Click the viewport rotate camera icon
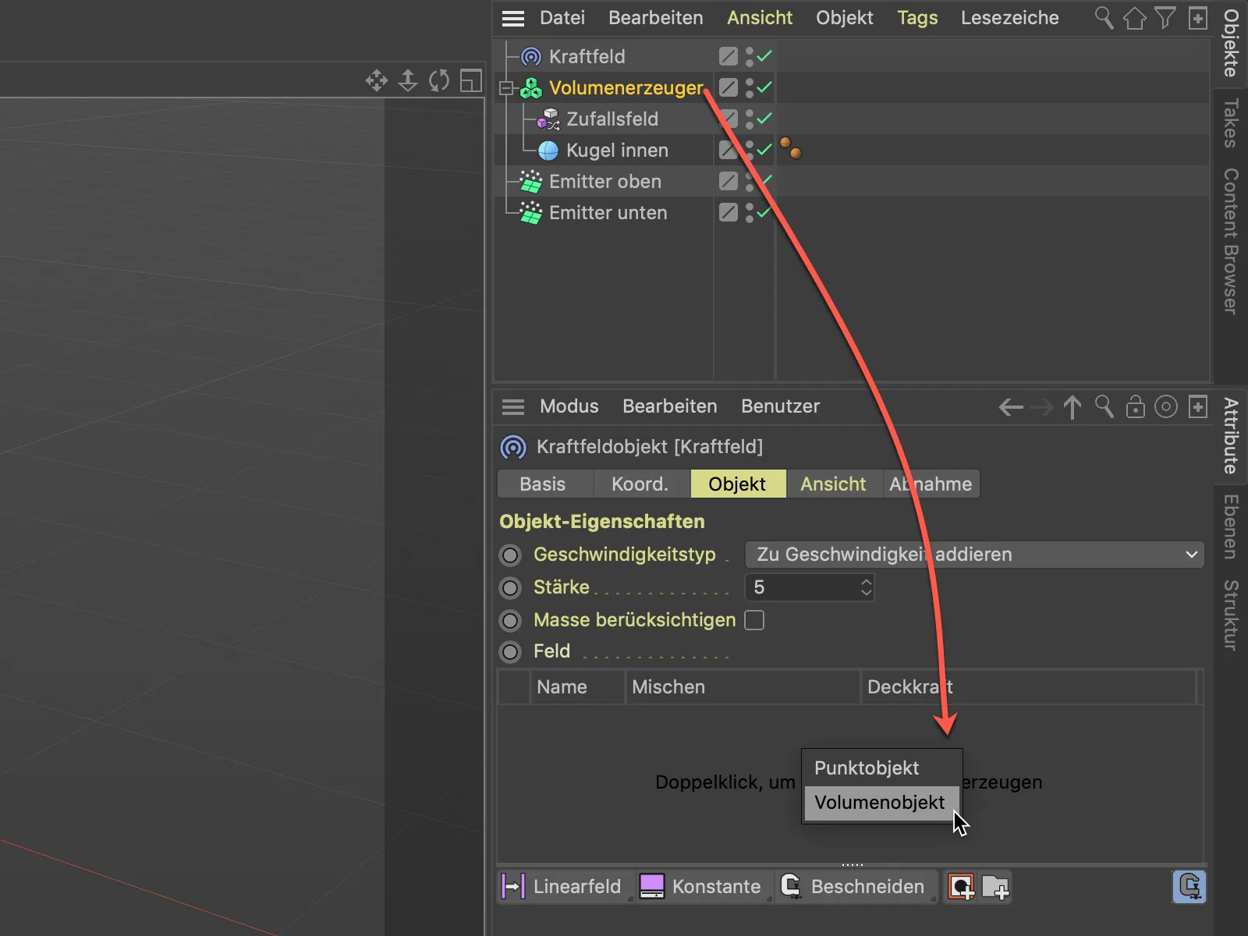 439,80
